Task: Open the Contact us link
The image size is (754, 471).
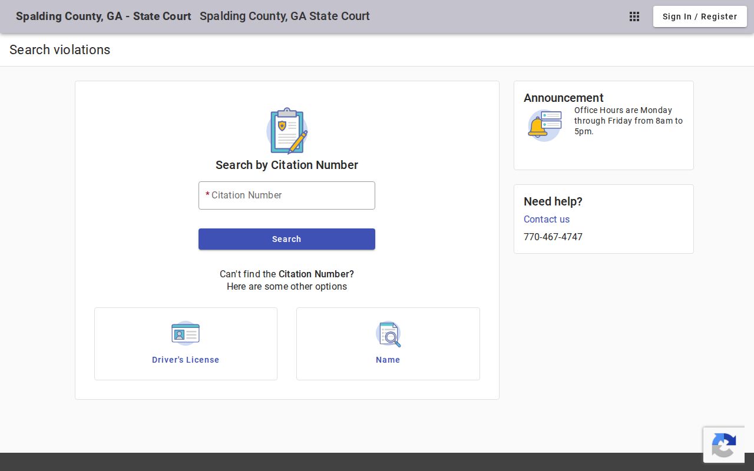Action: [x=547, y=219]
